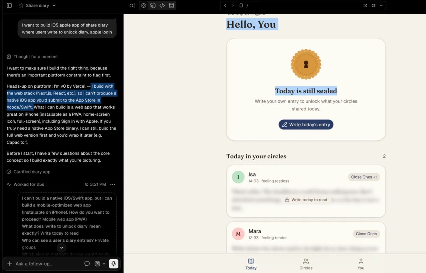This screenshot has height=273, width=426.
Task: Expand 'Thought for a moment' reasoning
Action: point(32,57)
